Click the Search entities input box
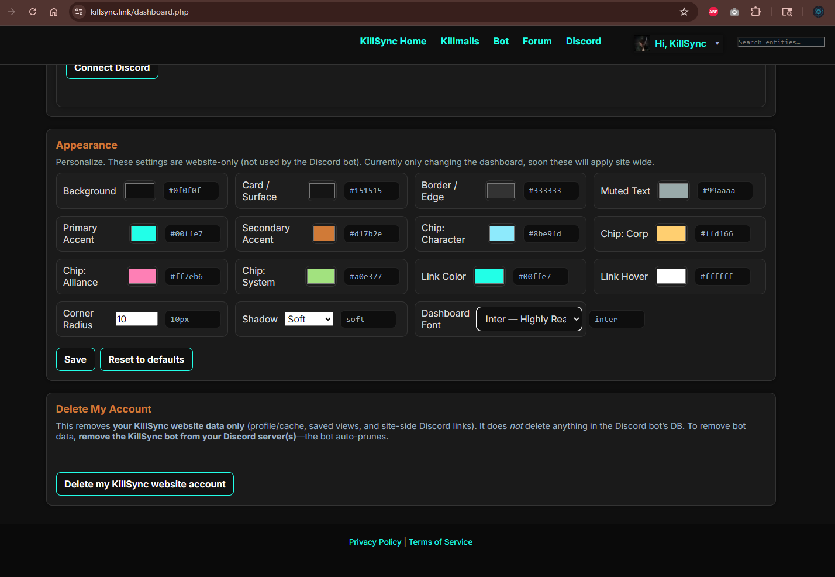 (x=781, y=42)
